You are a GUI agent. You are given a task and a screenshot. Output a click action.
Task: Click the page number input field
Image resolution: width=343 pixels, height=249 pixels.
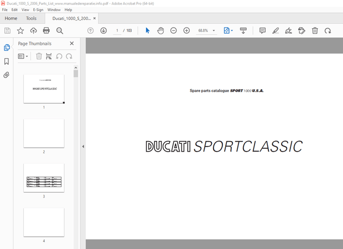(117, 30)
